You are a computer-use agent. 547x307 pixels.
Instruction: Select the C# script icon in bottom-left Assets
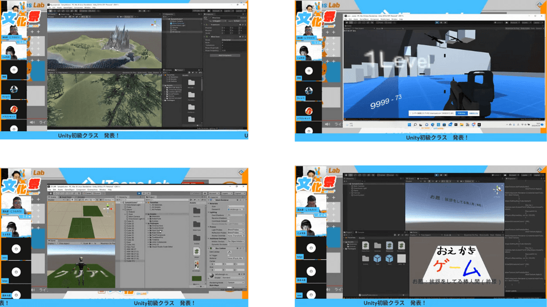click(x=197, y=251)
